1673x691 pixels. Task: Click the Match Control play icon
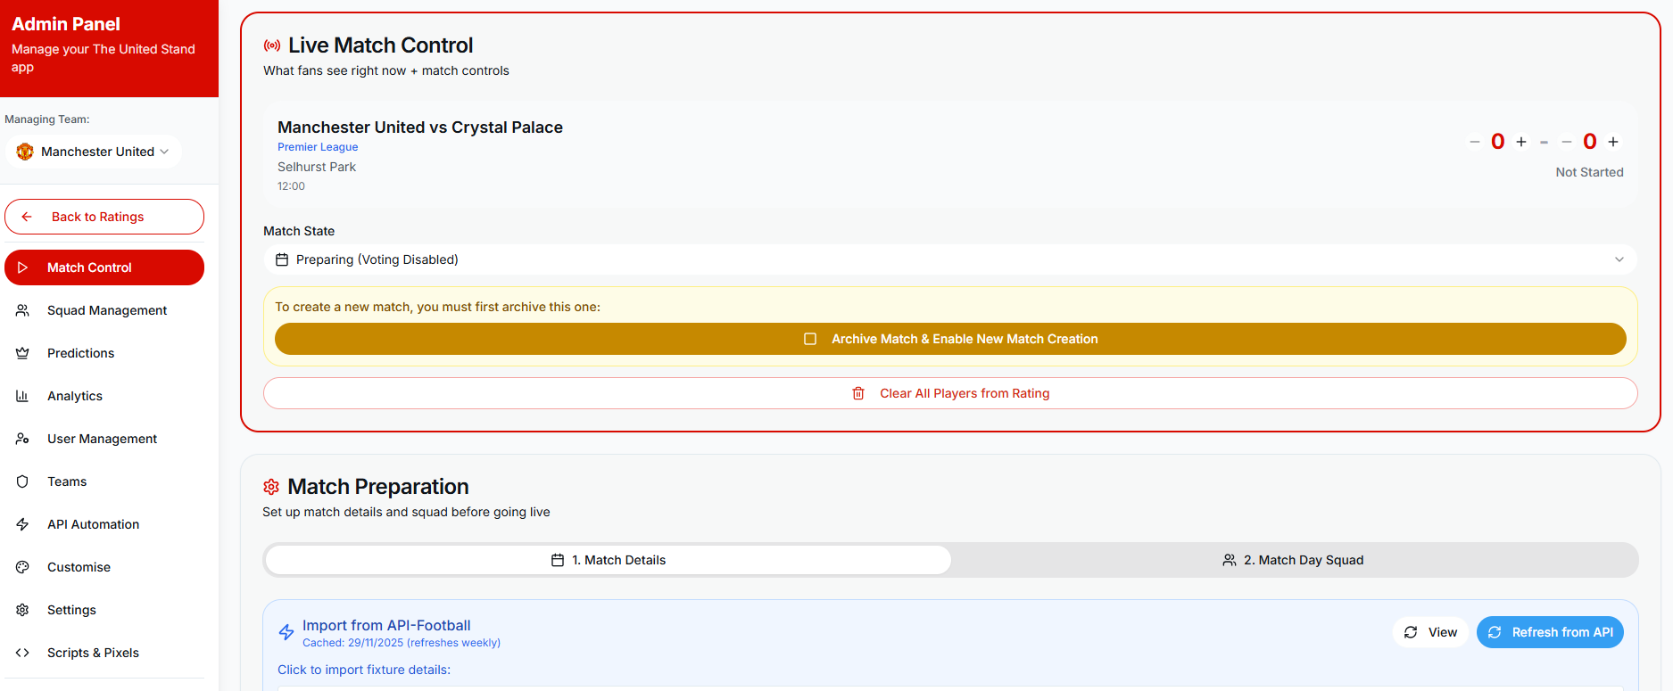[x=22, y=267]
